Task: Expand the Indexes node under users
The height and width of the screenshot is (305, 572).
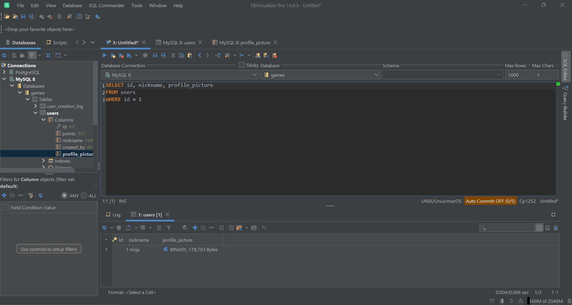Action: click(44, 161)
